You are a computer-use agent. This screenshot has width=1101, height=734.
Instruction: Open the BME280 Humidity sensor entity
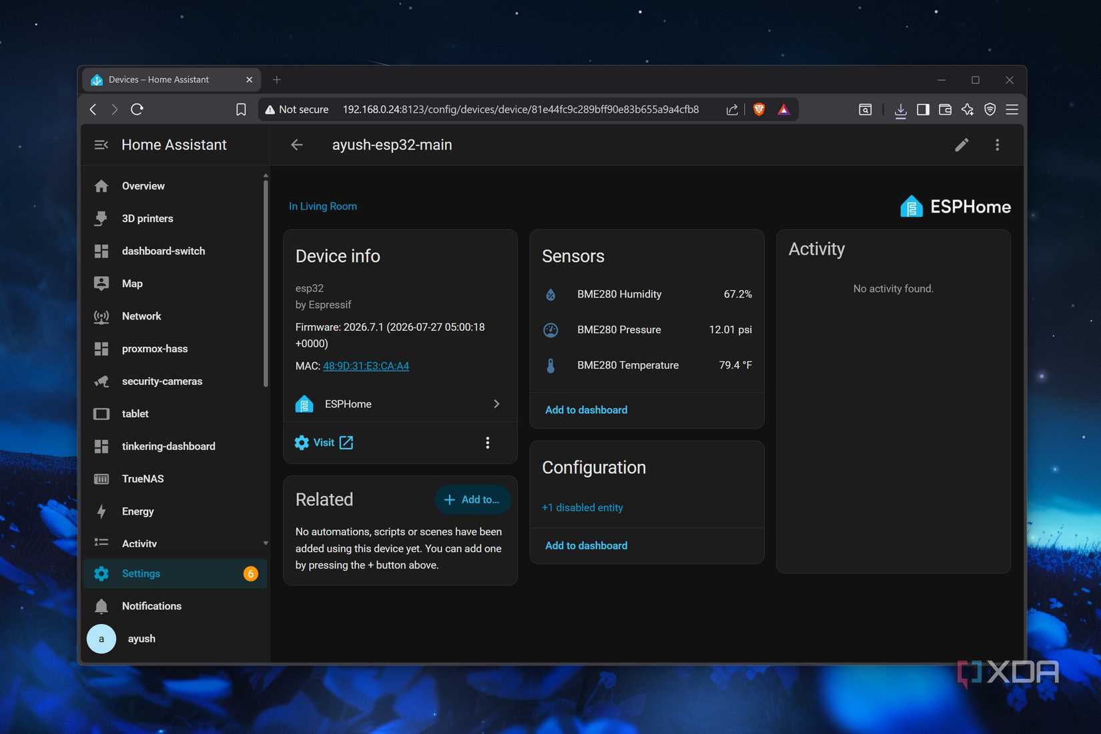(x=647, y=294)
